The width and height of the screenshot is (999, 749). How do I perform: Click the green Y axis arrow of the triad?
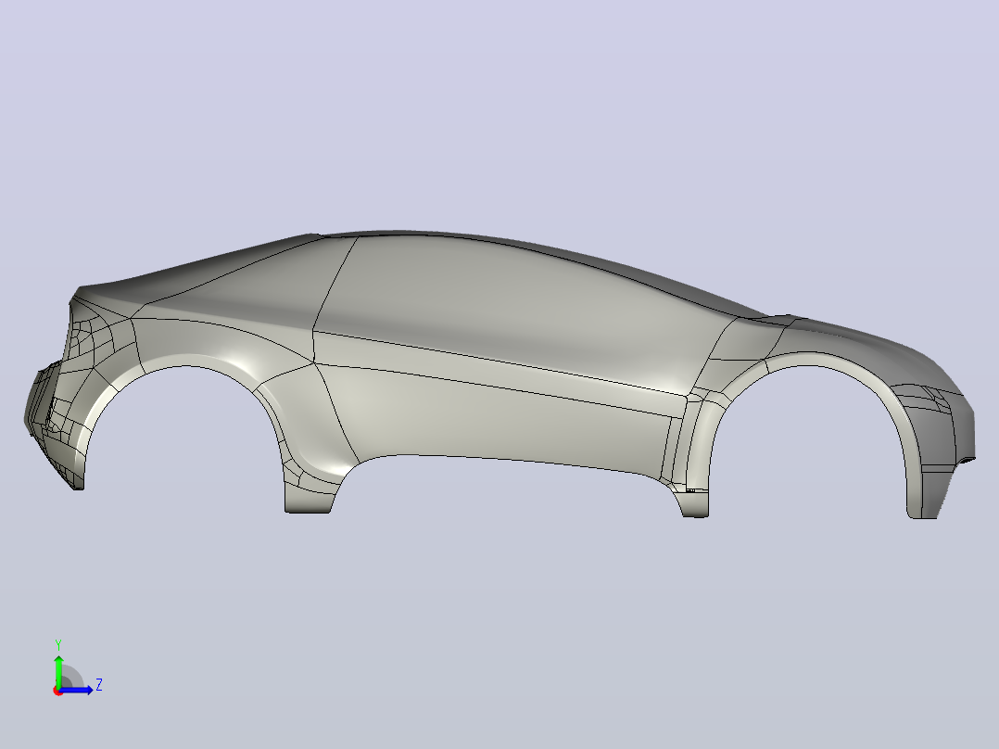(x=58, y=670)
